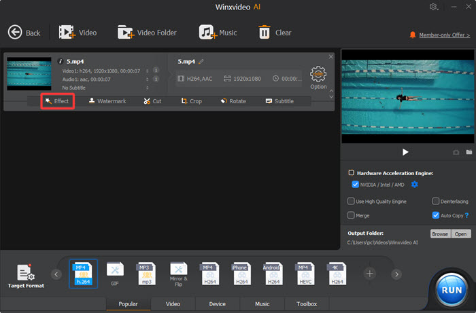Move item down with chevron arrow
This screenshot has width=476, height=313.
point(331,97)
